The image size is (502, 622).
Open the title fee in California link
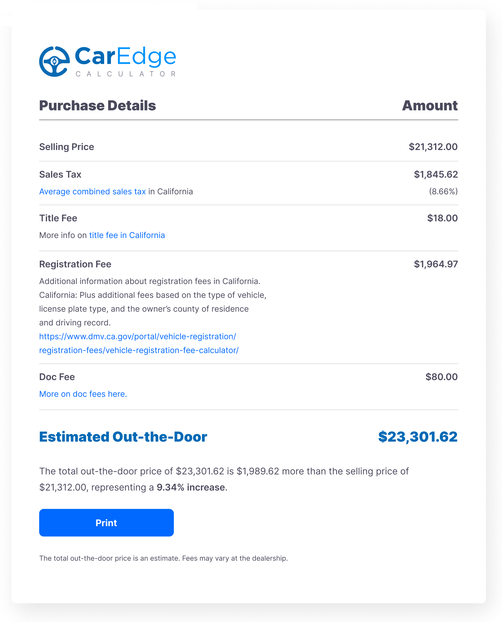click(127, 235)
